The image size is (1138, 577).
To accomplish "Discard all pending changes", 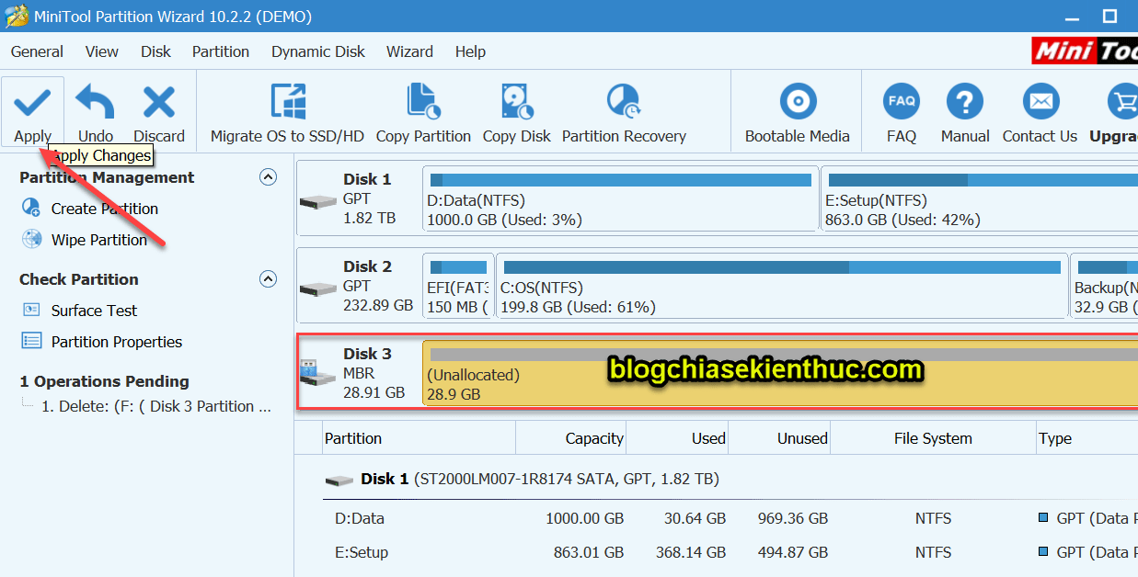I will (159, 112).
